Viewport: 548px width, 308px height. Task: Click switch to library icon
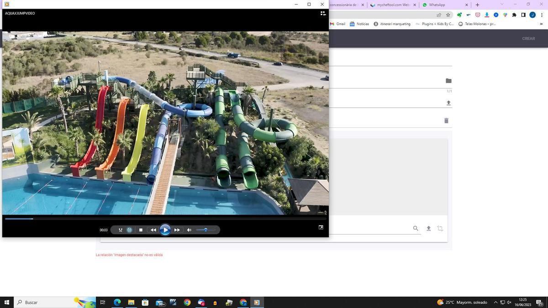coord(323,13)
